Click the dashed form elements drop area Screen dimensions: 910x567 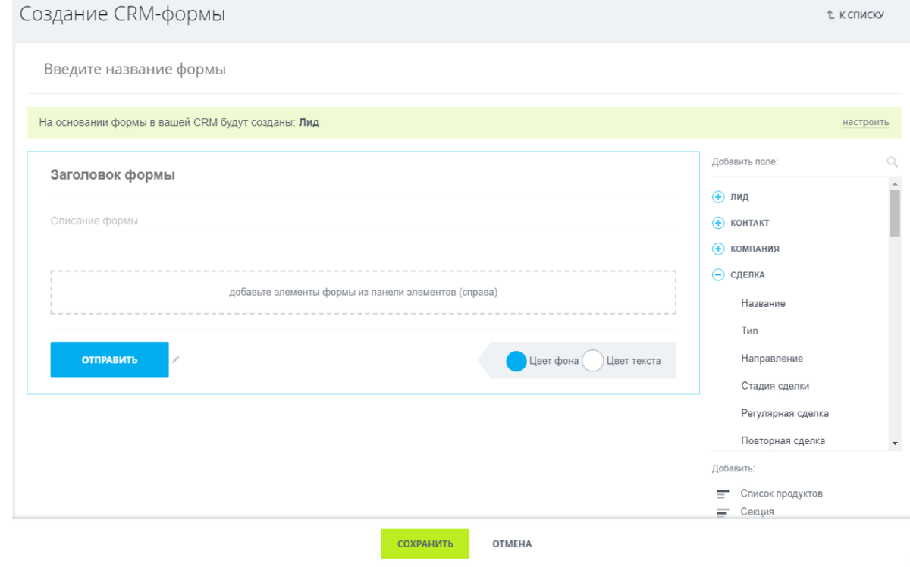pyautogui.click(x=363, y=292)
